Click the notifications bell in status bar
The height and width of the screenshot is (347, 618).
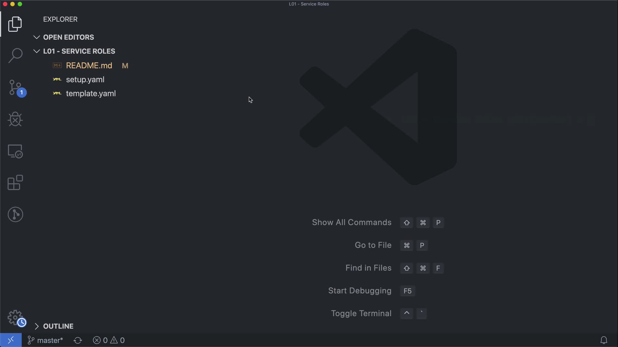coord(604,340)
